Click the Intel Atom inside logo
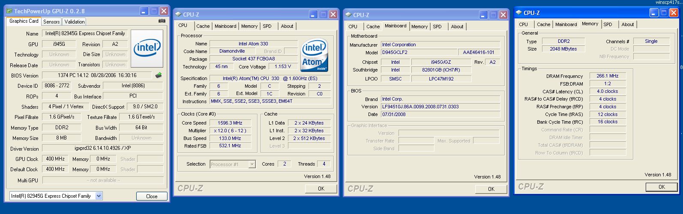683x214 pixels. 315,55
